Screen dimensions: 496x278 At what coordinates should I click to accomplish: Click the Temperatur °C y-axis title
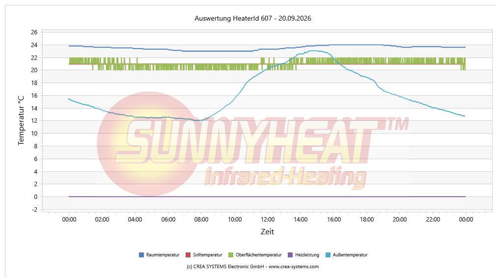(x=21, y=121)
